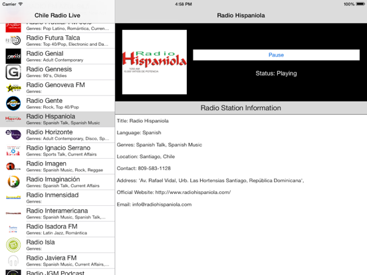The width and height of the screenshot is (367, 275).
Task: Select the Radio Isla green circle logo
Action: 13,245
